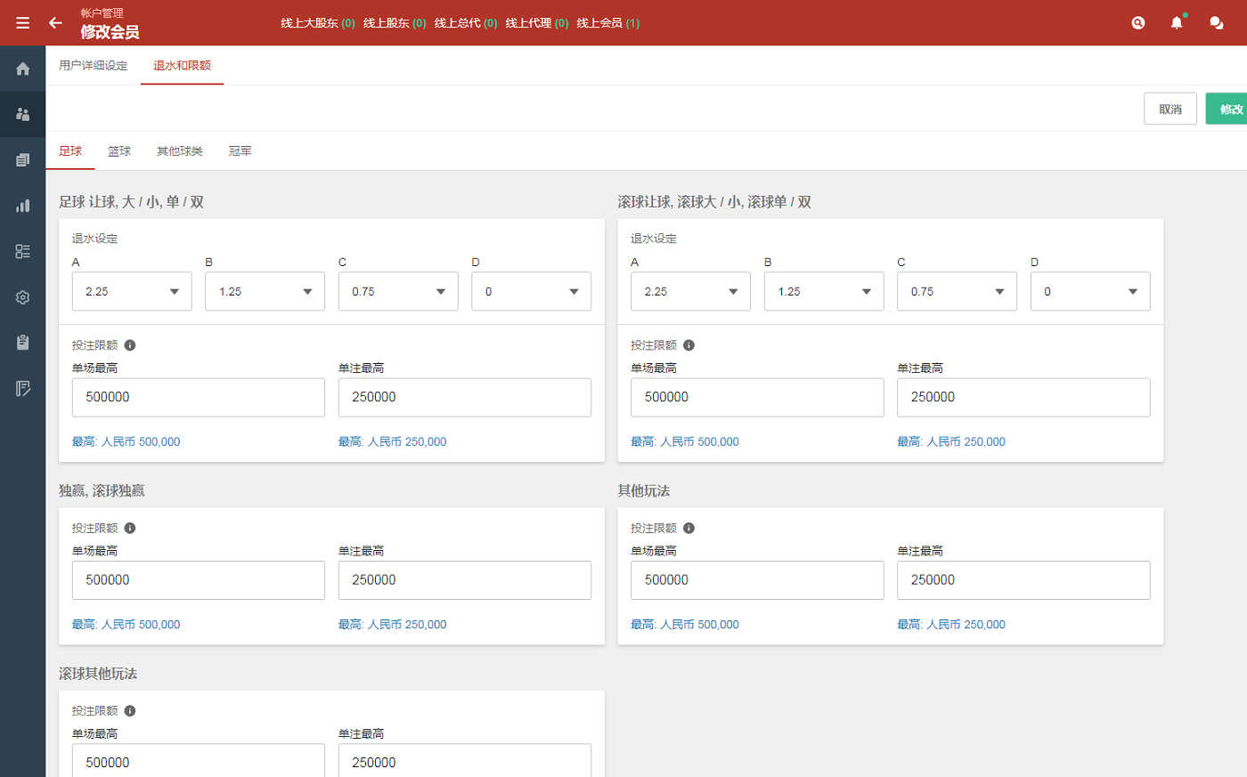Open notifications bell icon
Screen dimensions: 1247x777
[1177, 23]
